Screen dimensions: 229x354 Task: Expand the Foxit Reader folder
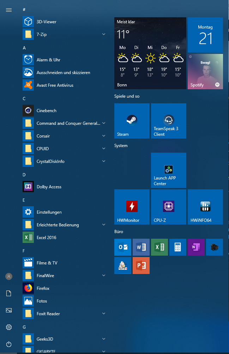[104, 313]
